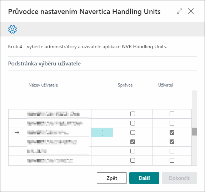205x192 pixels.
Task: Check Správce in the first user row
Action: click(132, 114)
